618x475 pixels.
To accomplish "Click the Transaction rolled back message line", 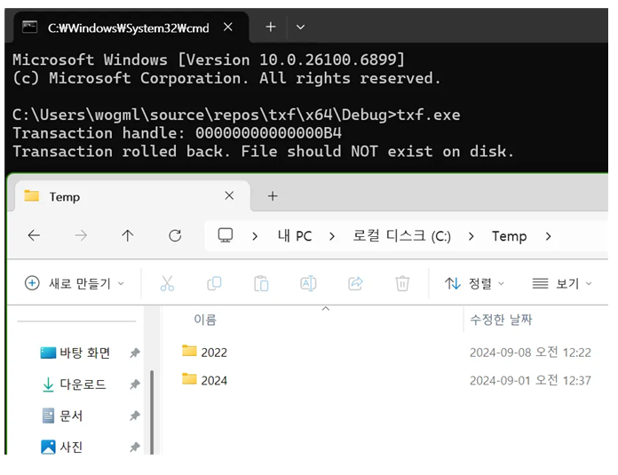I will point(263,151).
